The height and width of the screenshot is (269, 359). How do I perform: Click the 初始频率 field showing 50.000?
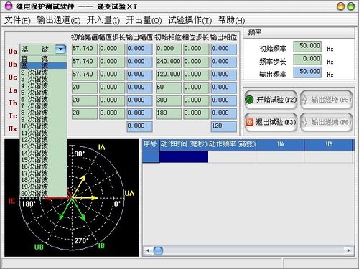click(x=307, y=47)
